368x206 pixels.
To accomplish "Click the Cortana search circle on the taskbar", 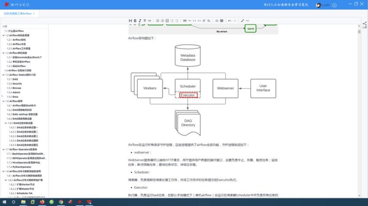I will click(x=13, y=202).
